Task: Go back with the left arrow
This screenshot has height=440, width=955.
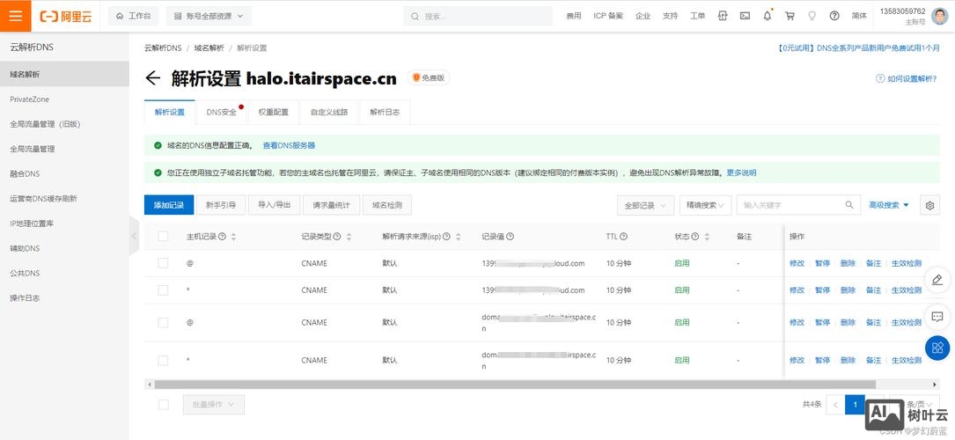Action: coord(153,78)
